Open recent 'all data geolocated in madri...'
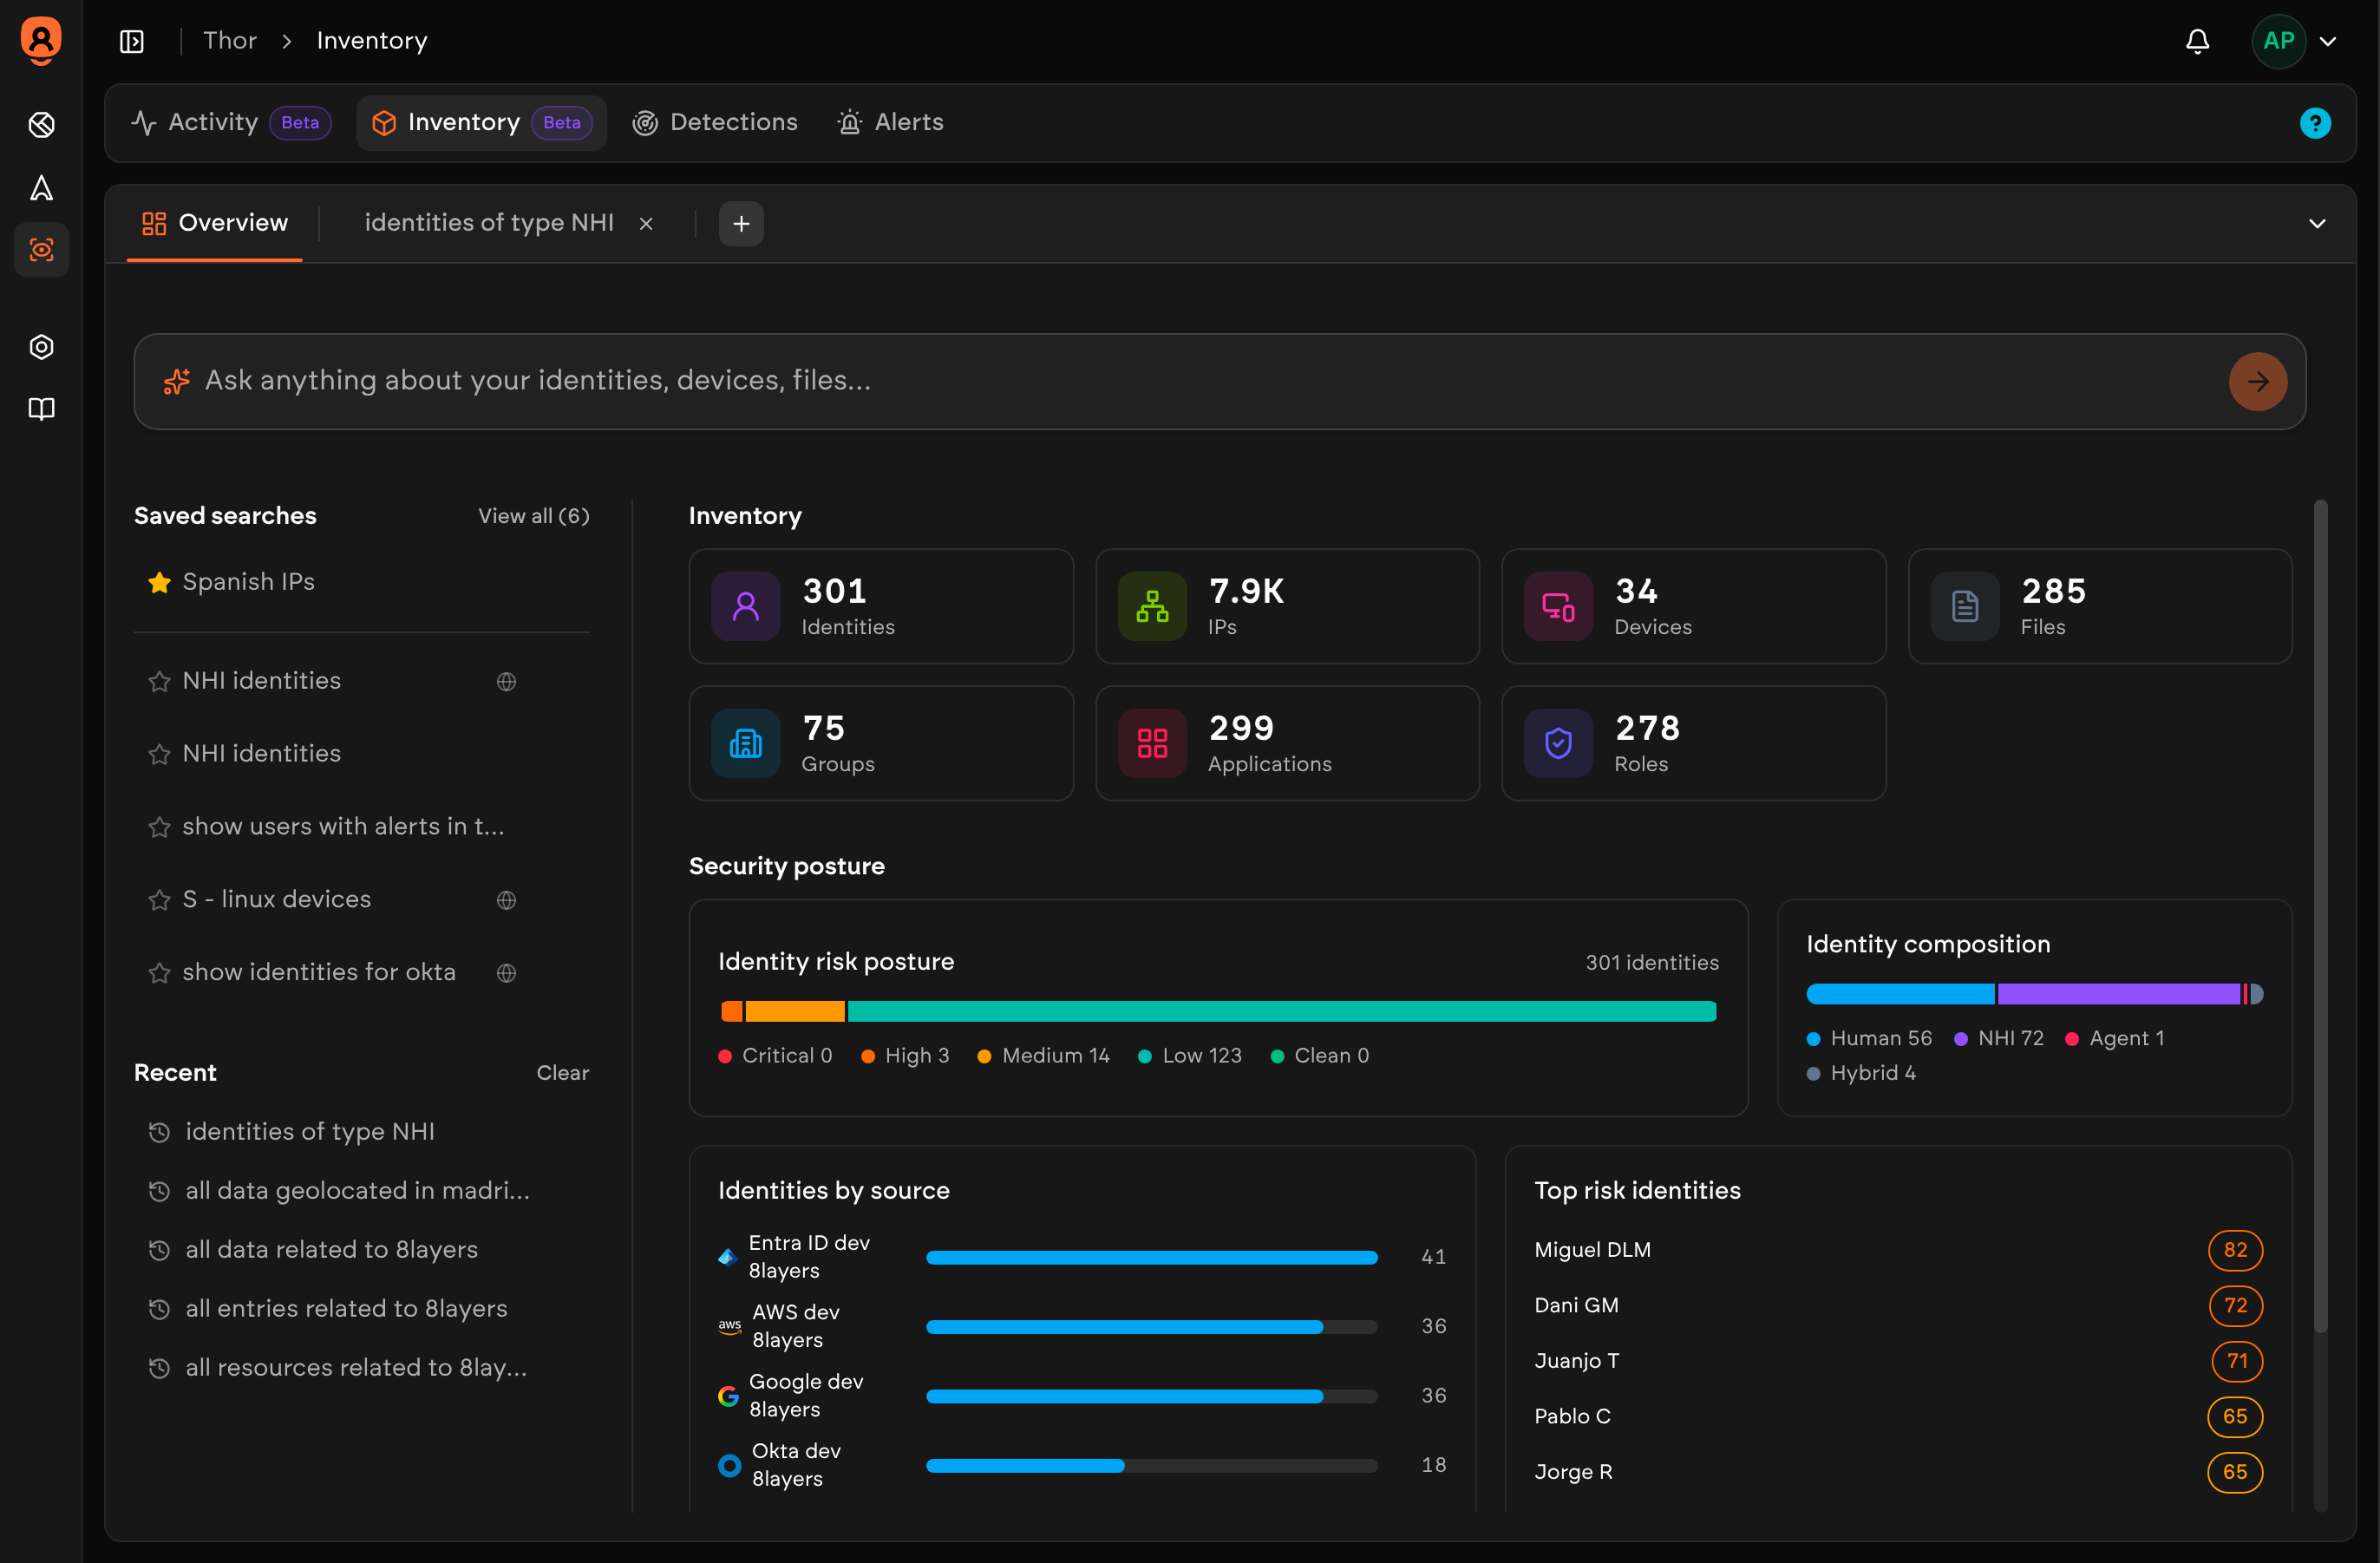 coord(357,1191)
